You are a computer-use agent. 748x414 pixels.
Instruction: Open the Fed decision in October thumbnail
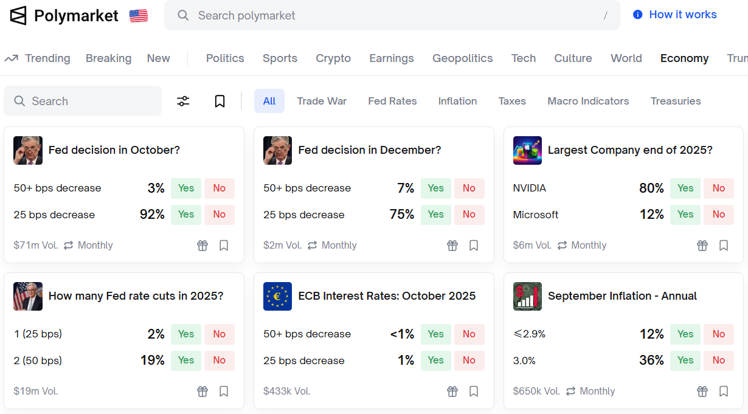[28, 150]
